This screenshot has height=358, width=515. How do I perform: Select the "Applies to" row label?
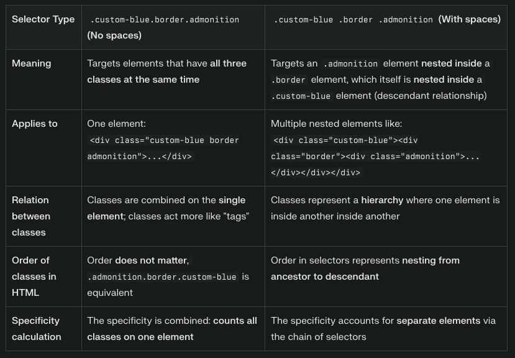click(35, 124)
